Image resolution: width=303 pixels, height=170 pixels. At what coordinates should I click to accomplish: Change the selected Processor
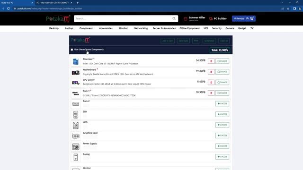pos(222,61)
